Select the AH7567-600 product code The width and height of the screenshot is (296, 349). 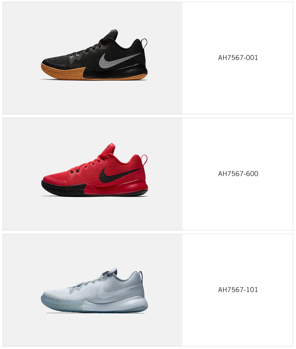[238, 174]
